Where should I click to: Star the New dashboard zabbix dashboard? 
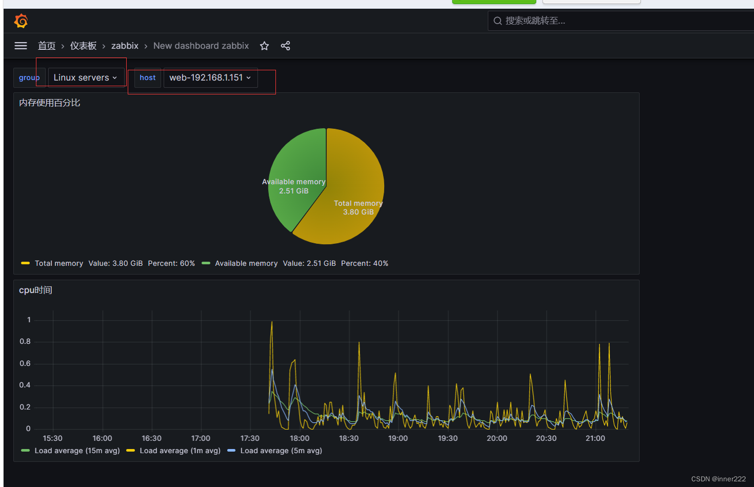(x=264, y=46)
